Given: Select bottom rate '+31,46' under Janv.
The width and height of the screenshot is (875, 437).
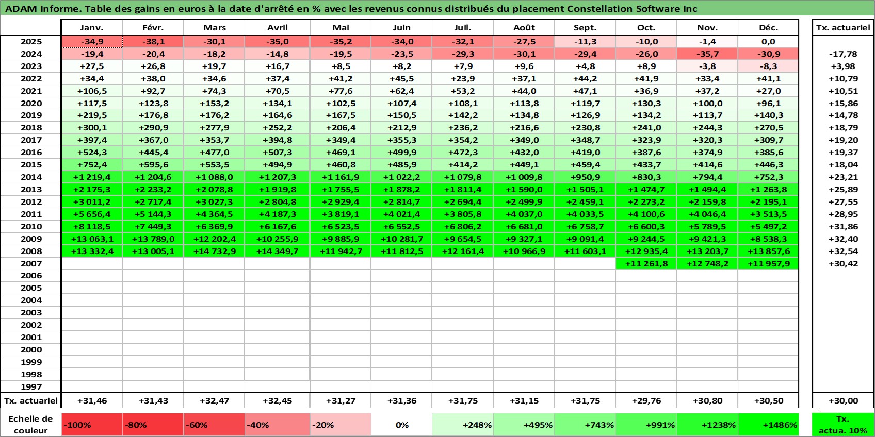Looking at the screenshot, I should tap(92, 401).
